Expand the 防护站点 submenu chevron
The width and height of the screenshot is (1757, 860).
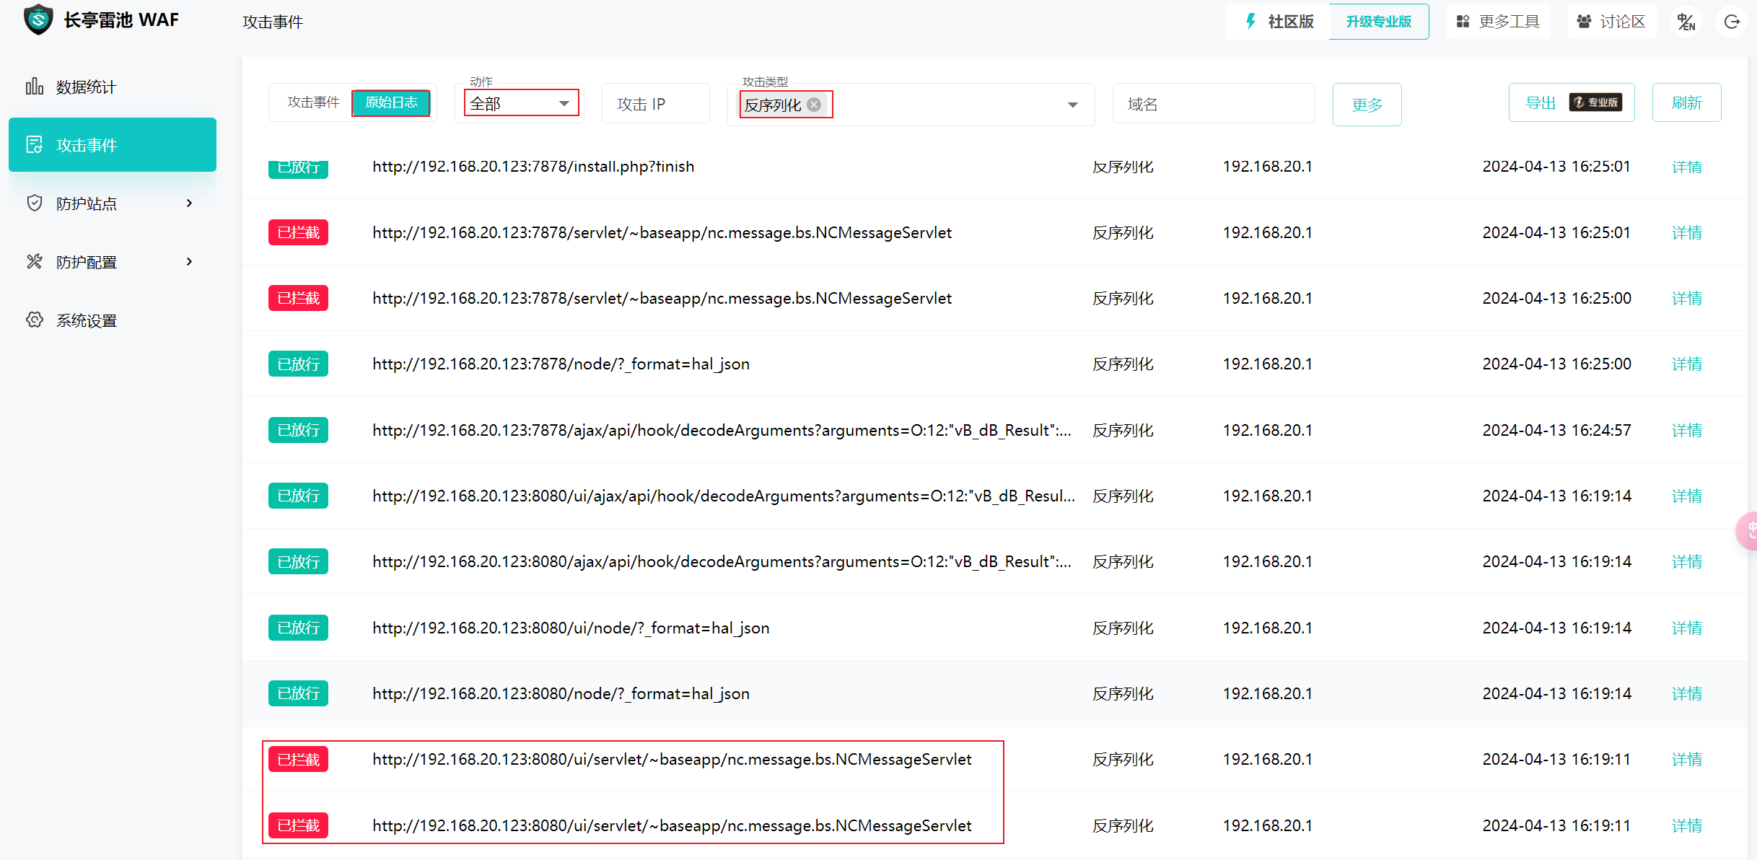tap(189, 203)
